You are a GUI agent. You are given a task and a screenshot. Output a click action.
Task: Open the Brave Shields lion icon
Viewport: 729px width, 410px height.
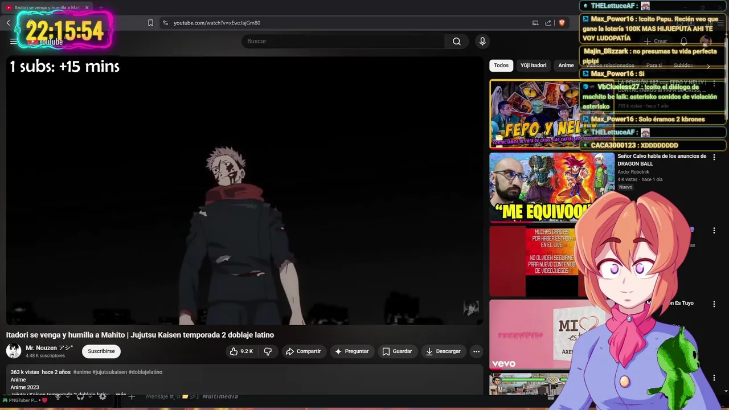tap(562, 23)
